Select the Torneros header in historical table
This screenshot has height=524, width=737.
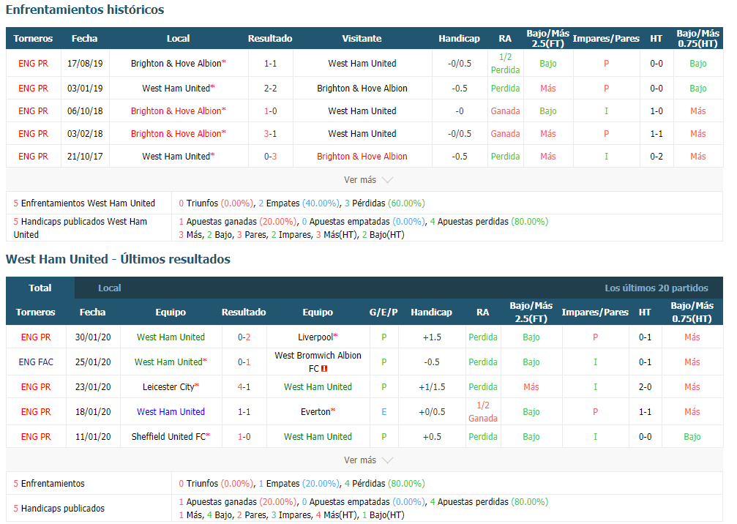[x=33, y=39]
